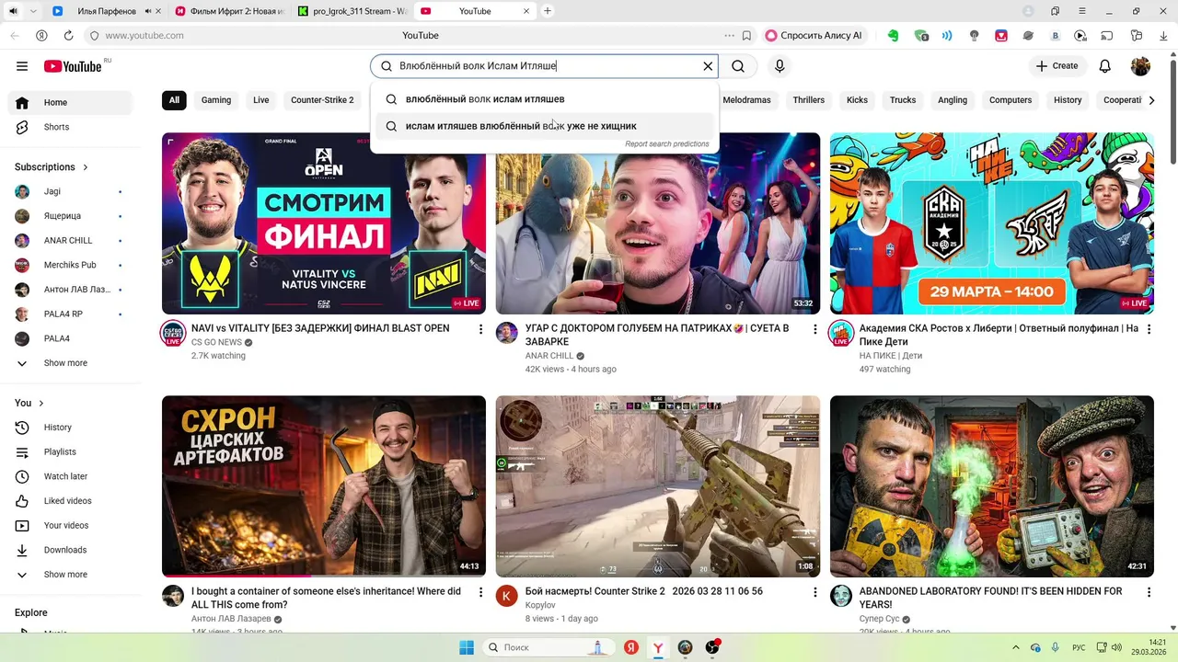The width and height of the screenshot is (1178, 662).
Task: Select the Counter-Strike 2 chip
Action: click(x=322, y=100)
